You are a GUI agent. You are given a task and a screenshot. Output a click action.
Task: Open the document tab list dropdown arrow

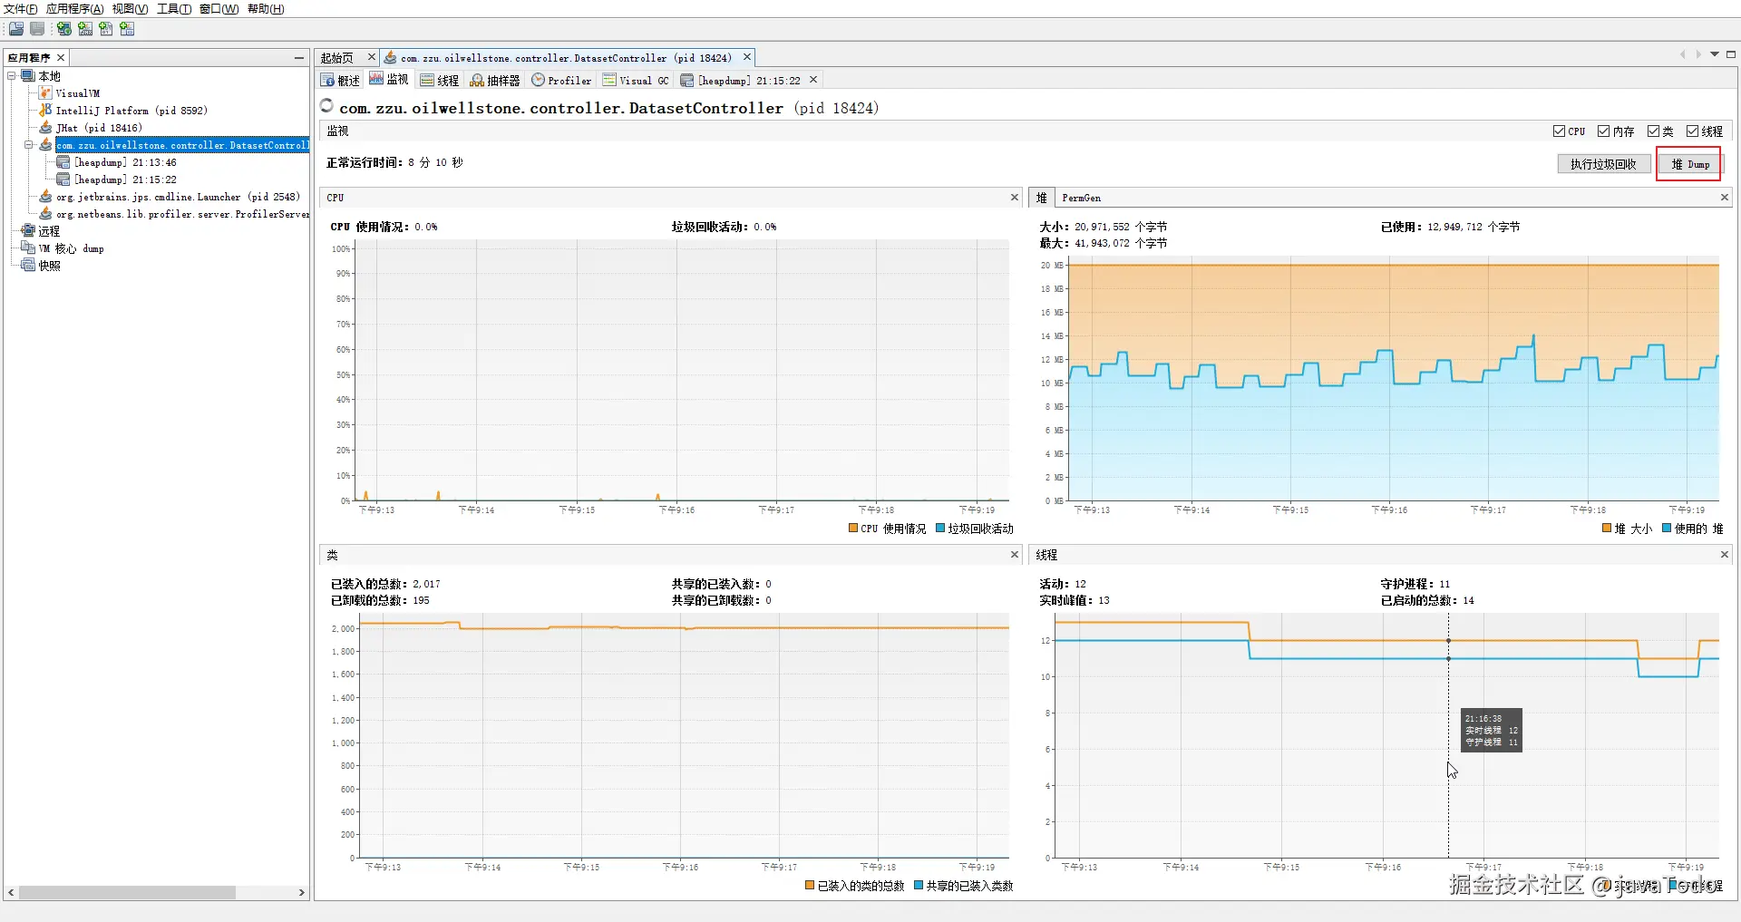pyautogui.click(x=1715, y=54)
